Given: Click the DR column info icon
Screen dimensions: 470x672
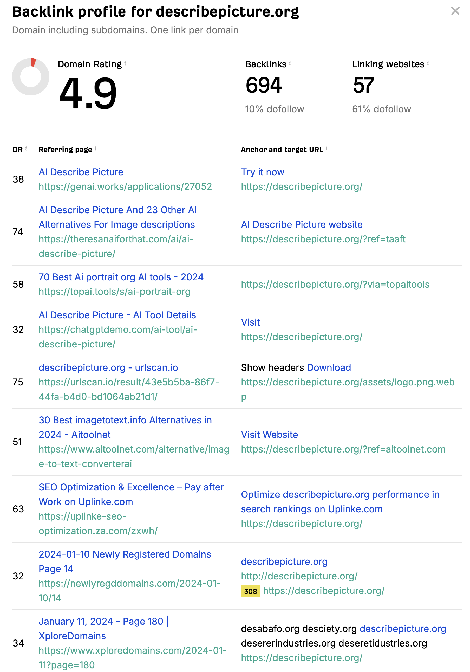Looking at the screenshot, I should click(x=26, y=148).
